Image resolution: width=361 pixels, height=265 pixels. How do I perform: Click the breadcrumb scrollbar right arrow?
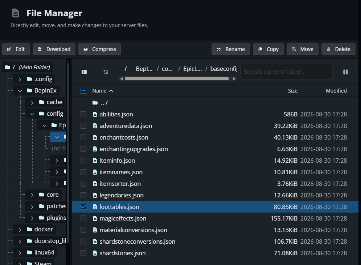[x=234, y=79]
